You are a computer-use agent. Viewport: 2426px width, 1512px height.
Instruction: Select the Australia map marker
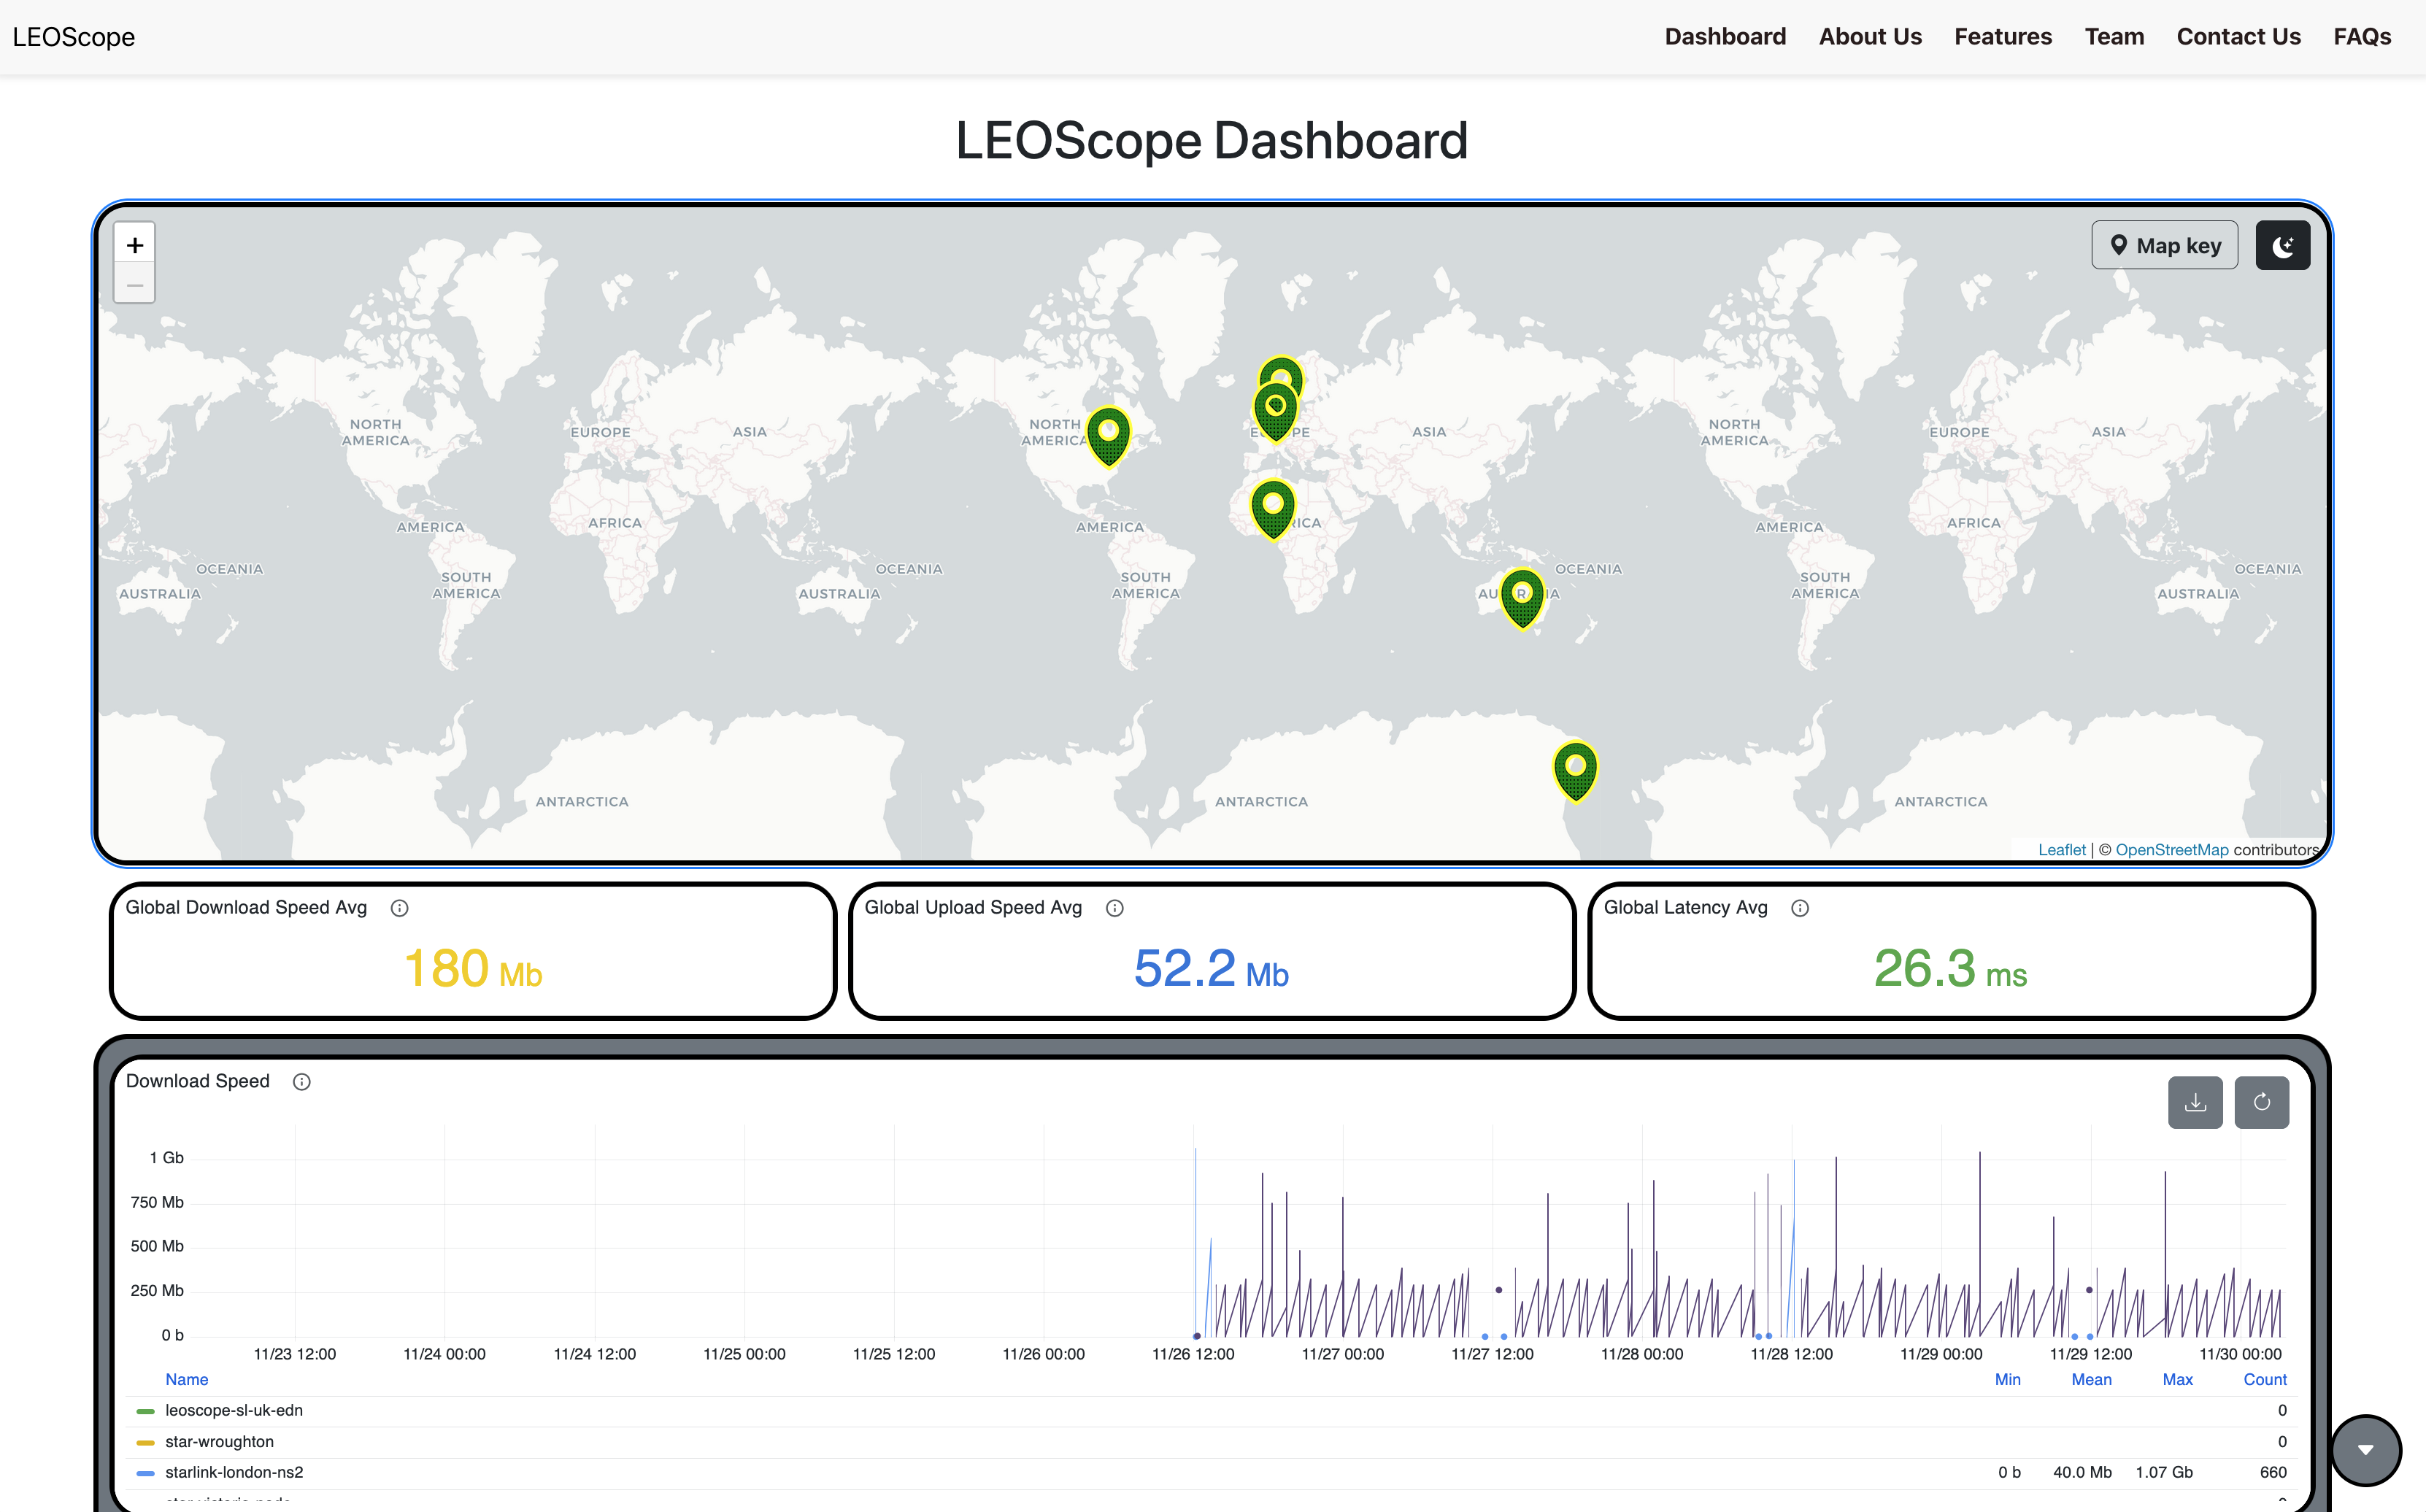pyautogui.click(x=1522, y=597)
